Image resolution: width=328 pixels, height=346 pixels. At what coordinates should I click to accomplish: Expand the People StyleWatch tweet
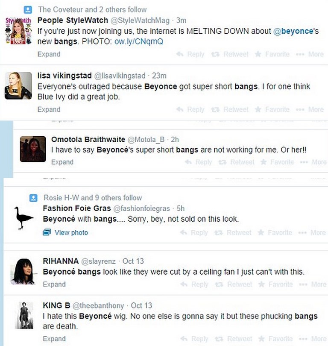tap(49, 54)
